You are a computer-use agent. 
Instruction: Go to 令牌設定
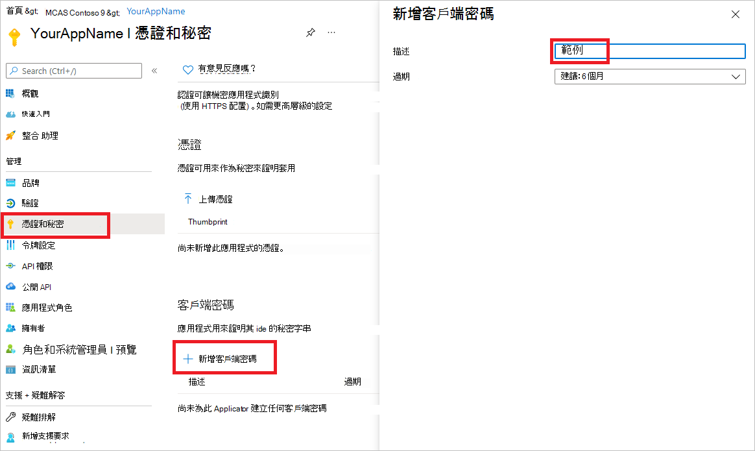(x=38, y=245)
